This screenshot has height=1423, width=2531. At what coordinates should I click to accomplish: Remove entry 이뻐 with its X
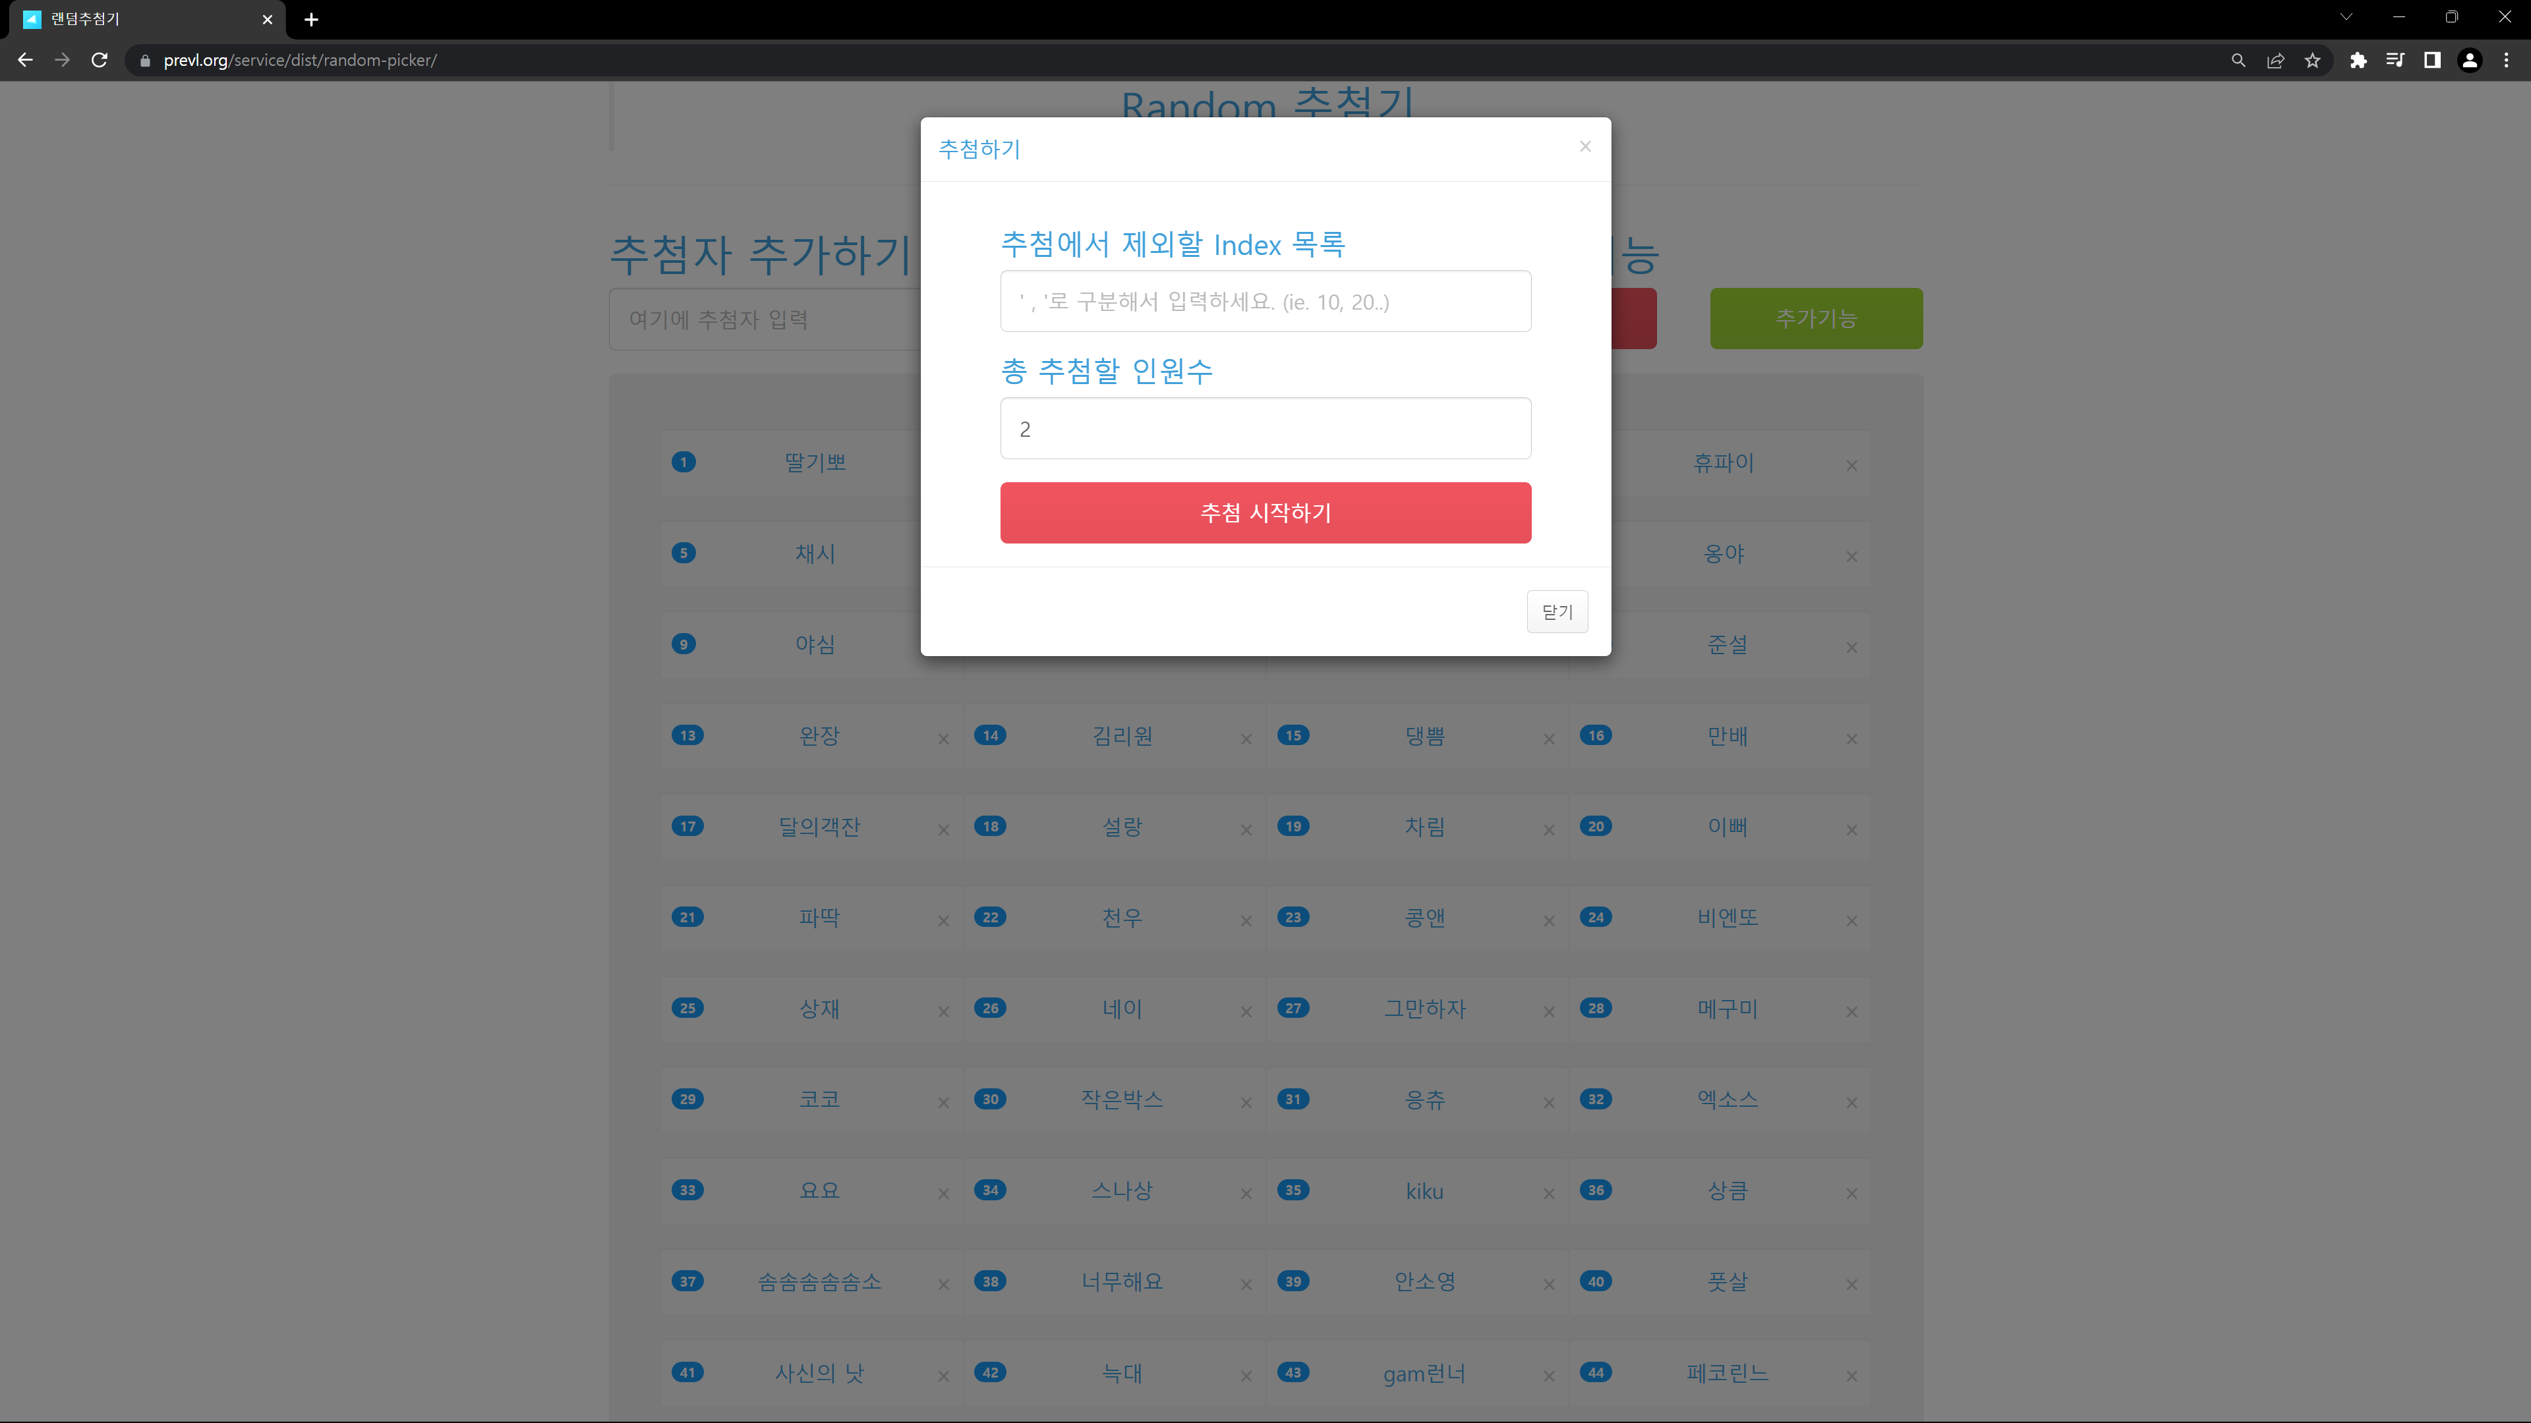1852,830
